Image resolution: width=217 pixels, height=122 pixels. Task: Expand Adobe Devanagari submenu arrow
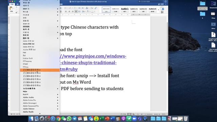click(58, 103)
